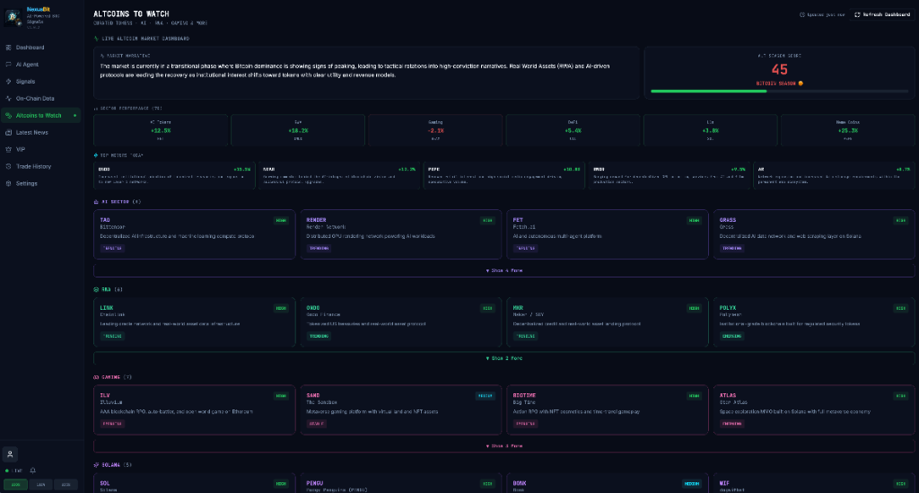The image size is (919, 493).
Task: Click the Meme Coins +25.3% sector tile
Action: point(847,130)
